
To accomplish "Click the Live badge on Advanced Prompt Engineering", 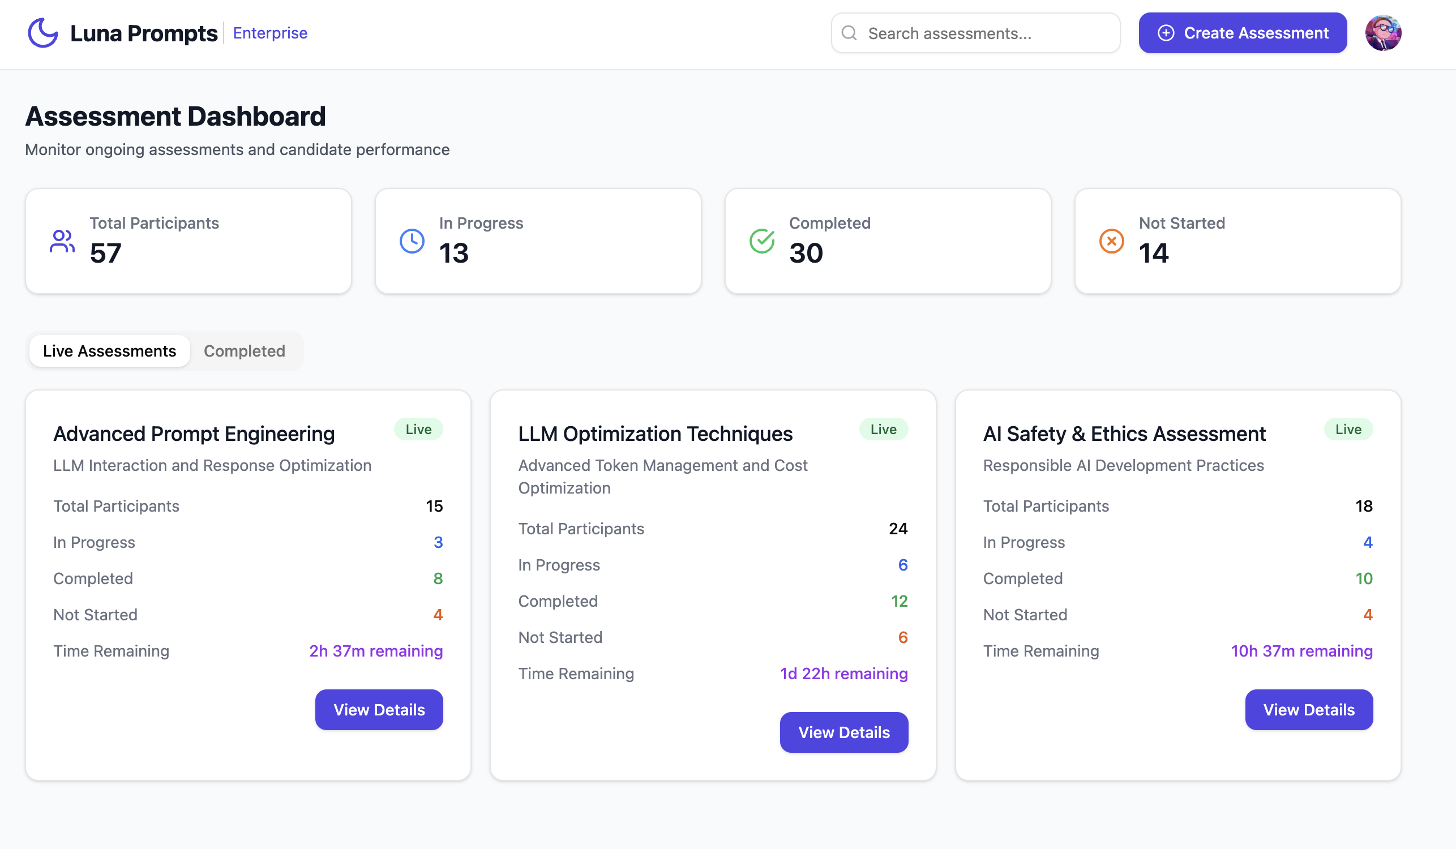I will tap(418, 429).
